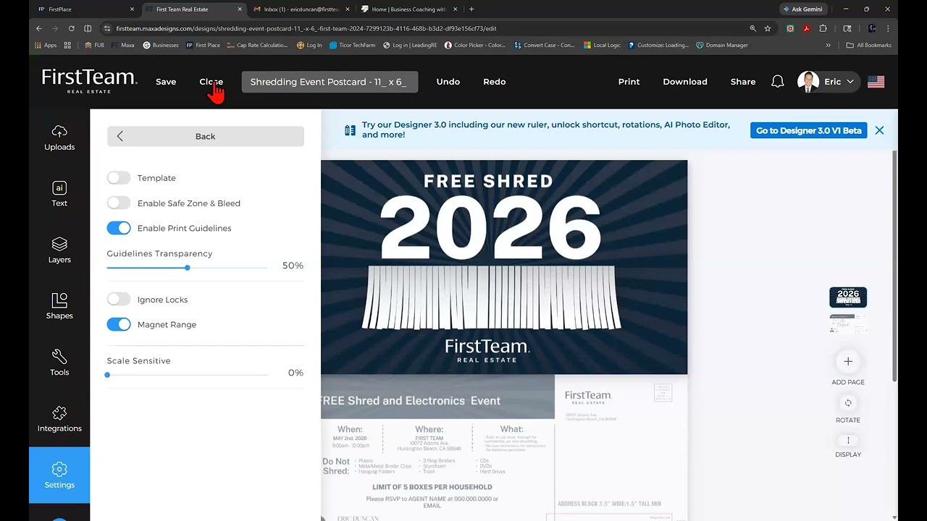Viewport: 927px width, 521px height.
Task: Open the Tools panel in the sidebar
Action: (59, 363)
